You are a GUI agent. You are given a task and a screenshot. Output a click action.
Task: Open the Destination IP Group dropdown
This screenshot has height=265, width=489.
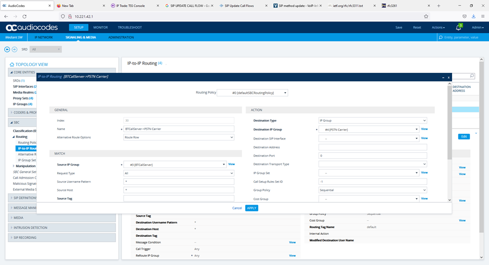coord(368,129)
